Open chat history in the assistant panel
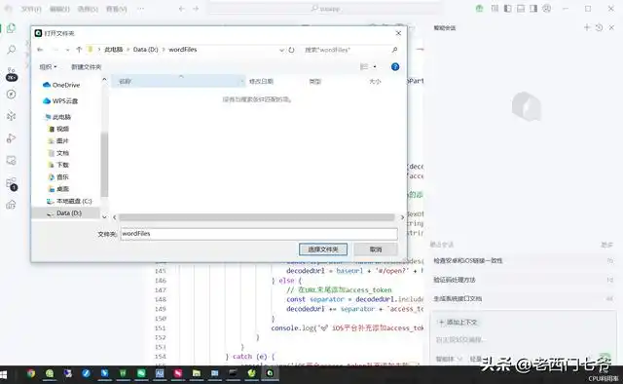 (x=600, y=27)
